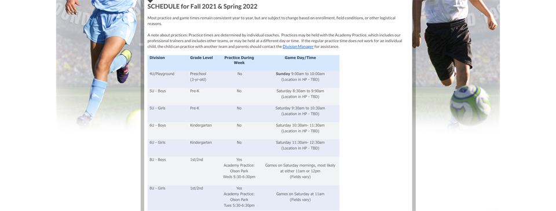
Task: Click the 5U - Boys division cell
Action: click(x=158, y=91)
